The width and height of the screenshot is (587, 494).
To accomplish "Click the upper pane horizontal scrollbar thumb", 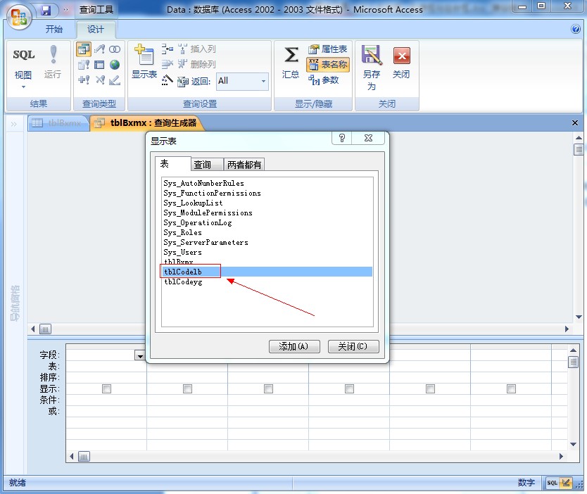I will (45, 329).
